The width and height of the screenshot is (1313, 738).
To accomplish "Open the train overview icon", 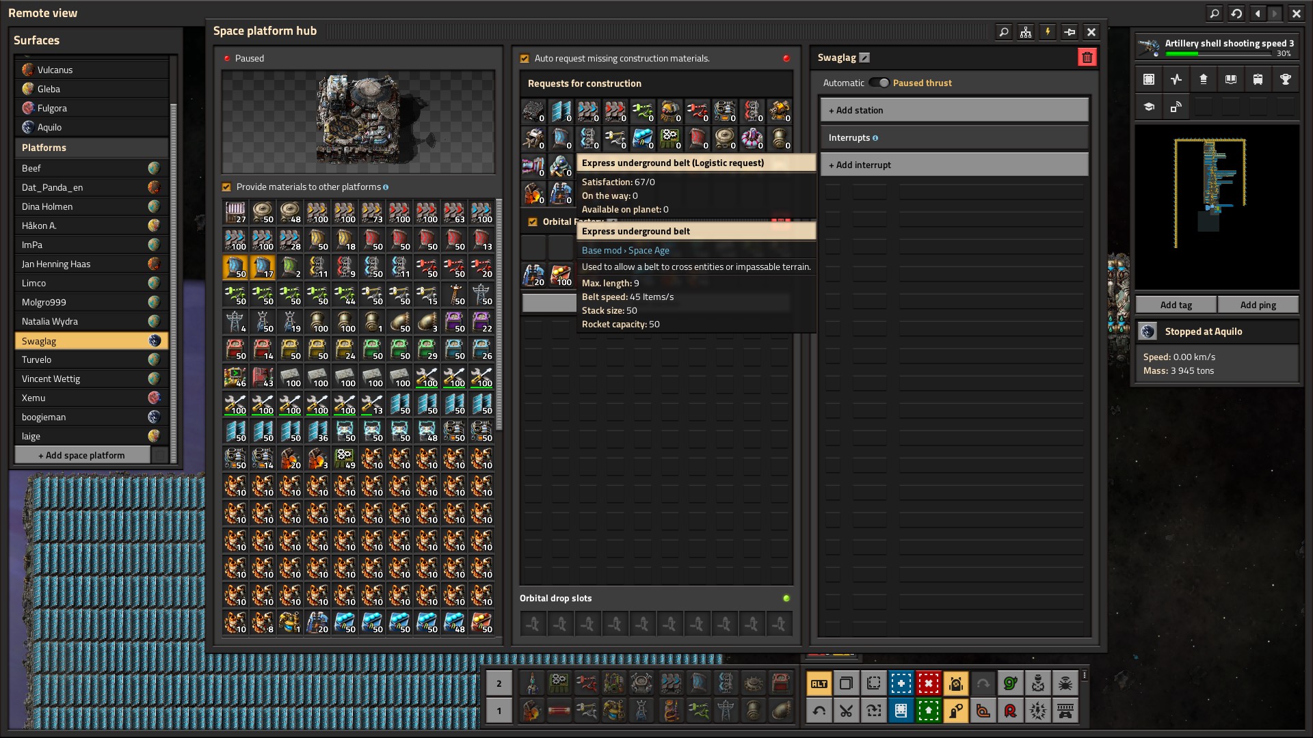I will [1258, 79].
